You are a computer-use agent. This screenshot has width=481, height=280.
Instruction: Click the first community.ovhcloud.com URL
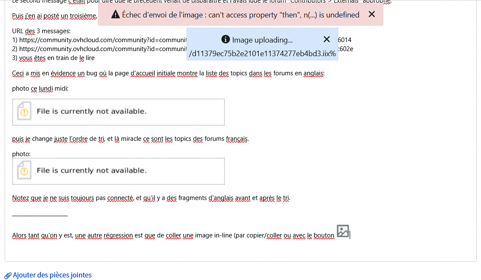(x=100, y=40)
